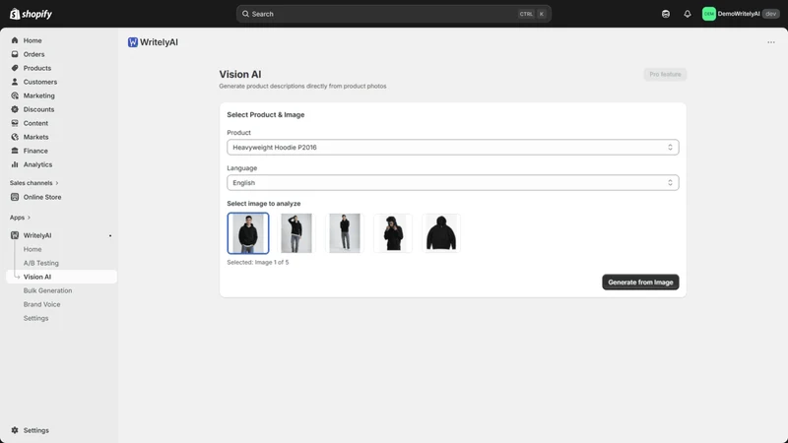The image size is (788, 443).
Task: Select second image, model with hand on head
Action: pyautogui.click(x=296, y=233)
